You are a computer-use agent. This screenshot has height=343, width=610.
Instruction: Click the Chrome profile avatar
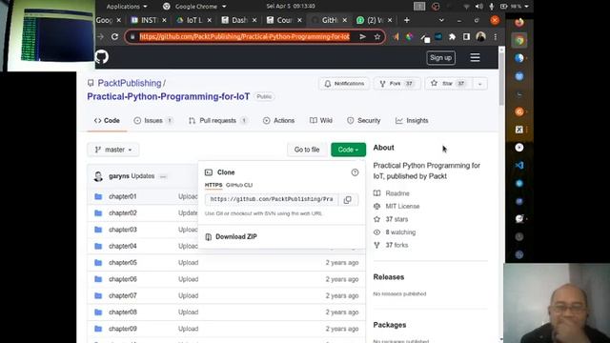point(480,36)
